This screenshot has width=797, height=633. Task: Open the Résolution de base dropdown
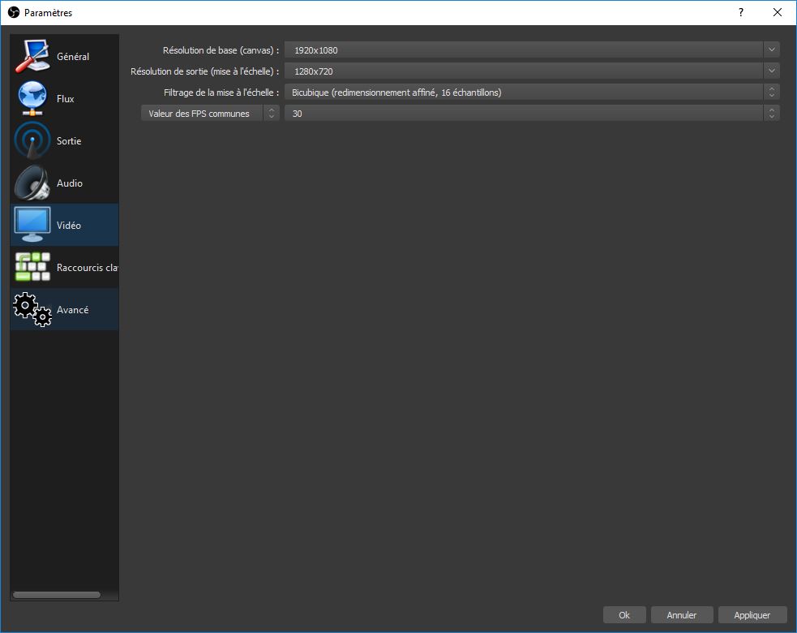771,50
